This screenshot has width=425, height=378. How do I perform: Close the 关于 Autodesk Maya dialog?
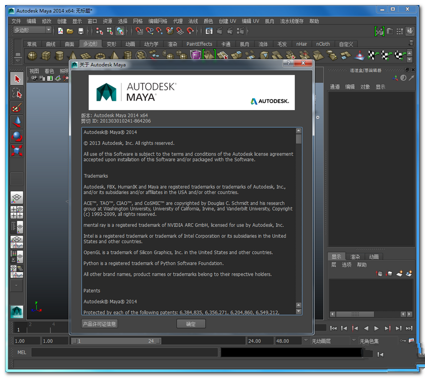pyautogui.click(x=303, y=63)
